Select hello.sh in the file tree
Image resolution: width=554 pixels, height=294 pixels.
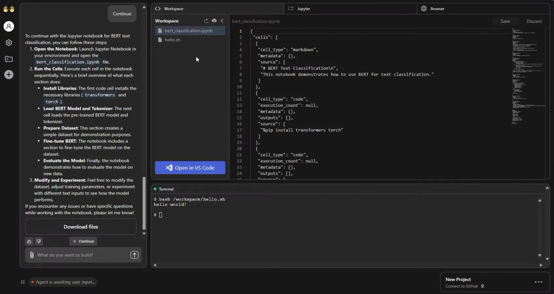[172, 40]
